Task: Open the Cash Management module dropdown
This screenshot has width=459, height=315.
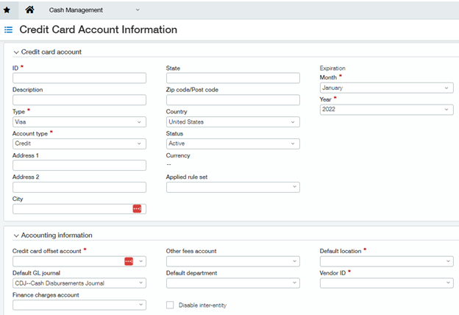Action: pyautogui.click(x=94, y=10)
